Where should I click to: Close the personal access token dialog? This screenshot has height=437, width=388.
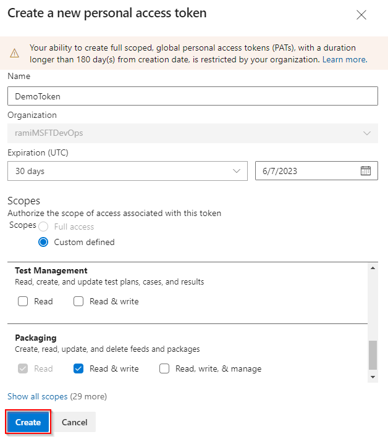coord(361,15)
